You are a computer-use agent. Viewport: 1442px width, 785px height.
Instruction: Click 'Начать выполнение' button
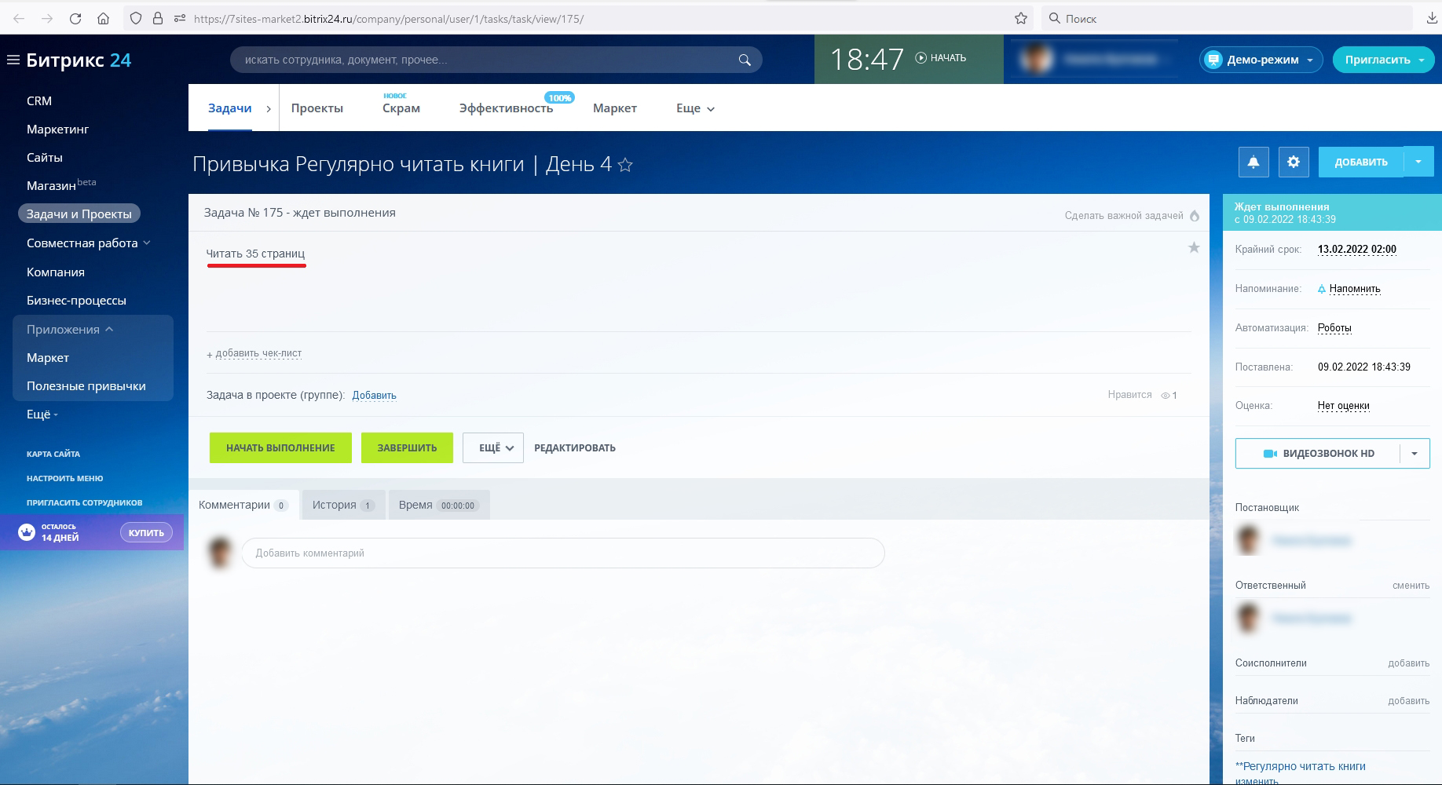(280, 447)
